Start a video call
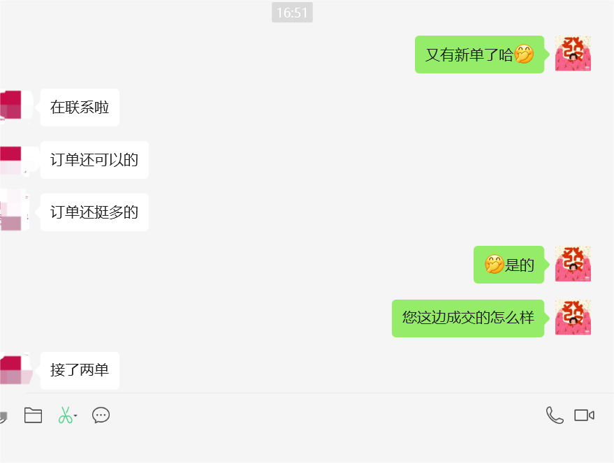The width and height of the screenshot is (614, 463). [x=584, y=416]
